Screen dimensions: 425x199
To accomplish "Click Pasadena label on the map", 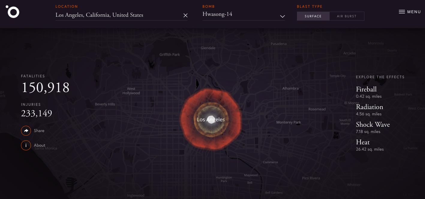I will click(x=278, y=44).
